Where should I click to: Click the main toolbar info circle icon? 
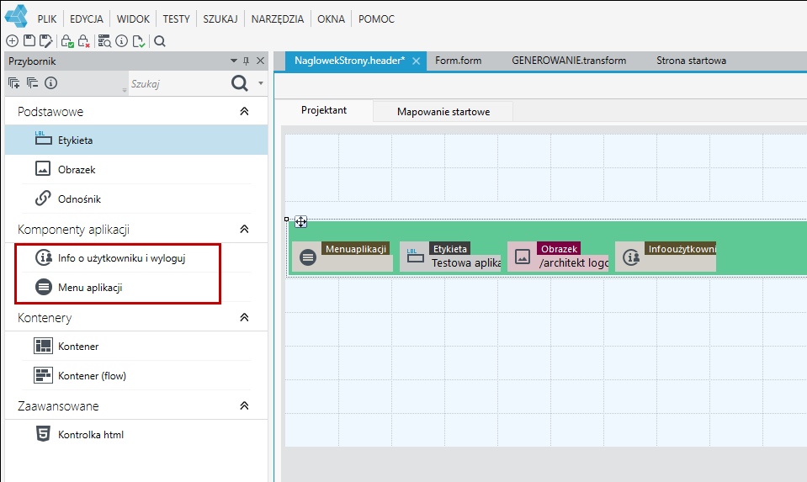click(121, 41)
